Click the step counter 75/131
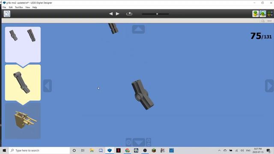Image resolution: width=274 pixels, height=154 pixels. coord(261,36)
